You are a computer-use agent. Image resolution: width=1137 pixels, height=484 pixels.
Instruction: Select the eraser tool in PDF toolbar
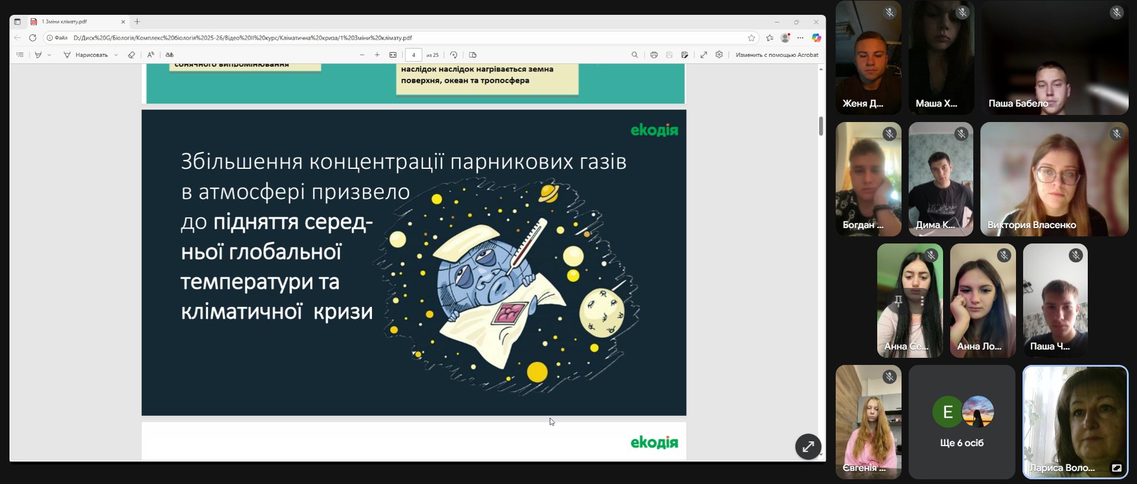pos(132,55)
